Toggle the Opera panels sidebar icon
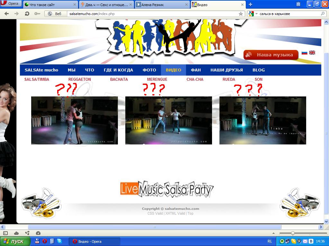This screenshot has height=246, width=329. point(5,233)
